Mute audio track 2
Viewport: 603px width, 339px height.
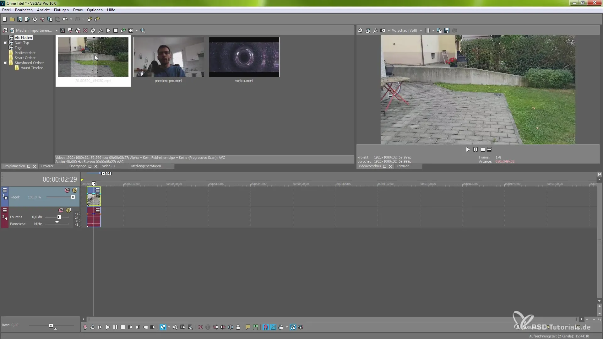[x=61, y=210]
